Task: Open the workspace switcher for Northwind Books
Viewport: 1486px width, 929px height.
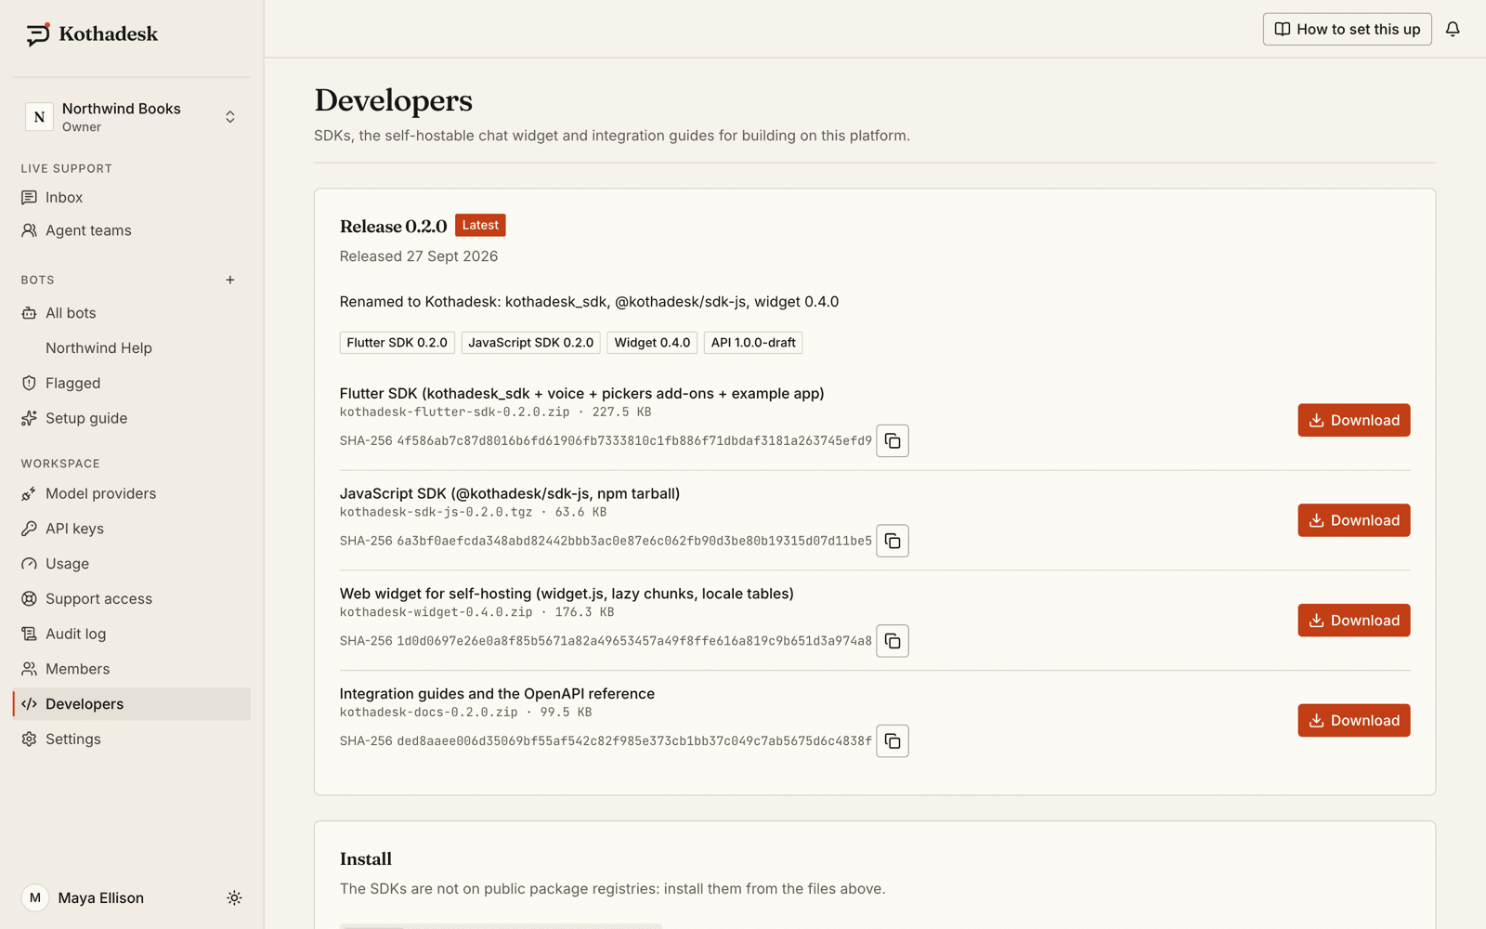Action: (x=131, y=117)
